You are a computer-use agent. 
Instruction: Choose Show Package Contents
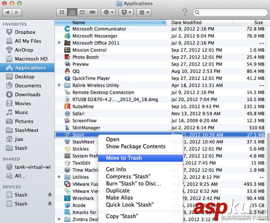140,147
